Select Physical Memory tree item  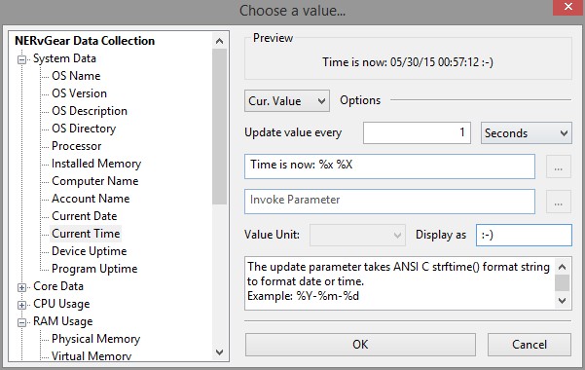click(96, 339)
